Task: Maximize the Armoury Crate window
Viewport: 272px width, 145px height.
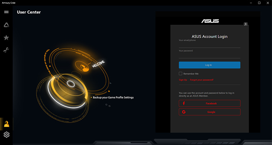Action: (x=259, y=3)
